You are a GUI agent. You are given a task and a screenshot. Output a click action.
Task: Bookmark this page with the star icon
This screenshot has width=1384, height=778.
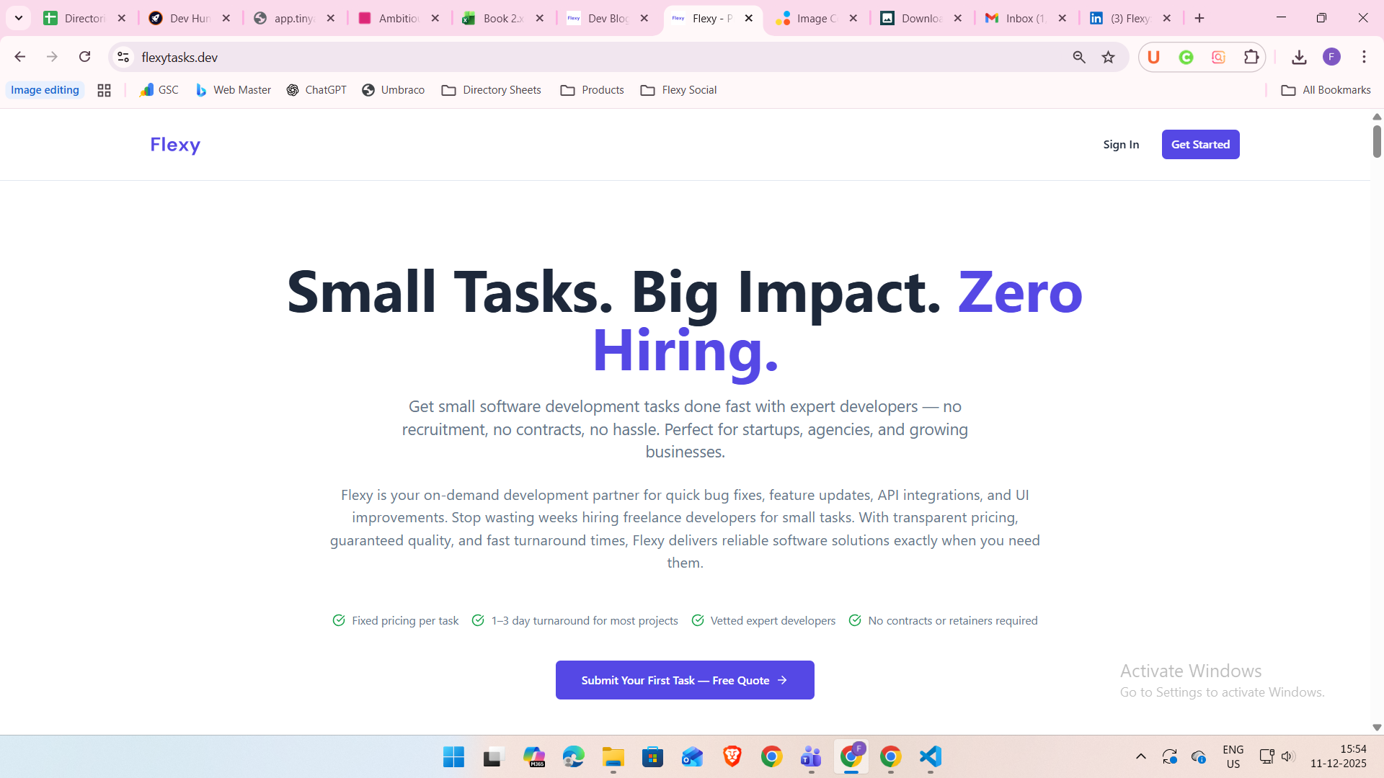[1109, 57]
